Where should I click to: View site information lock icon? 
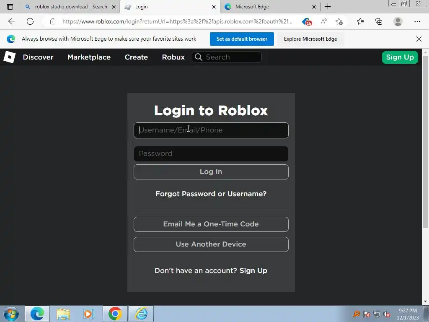coord(53,21)
